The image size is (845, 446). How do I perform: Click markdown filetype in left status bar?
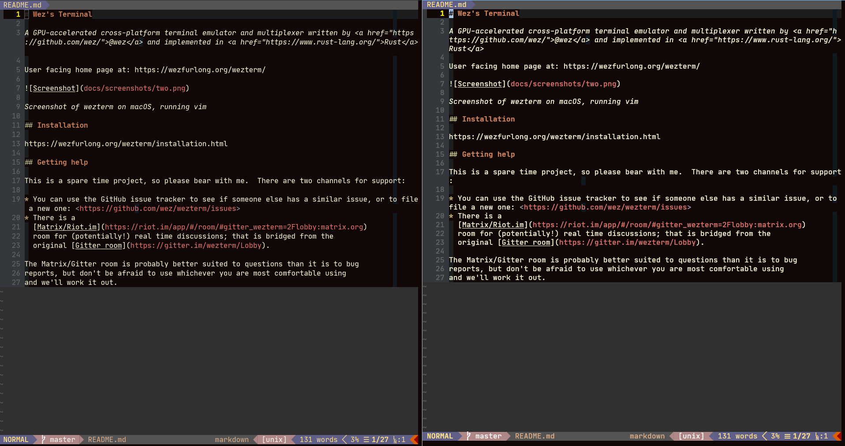pos(232,439)
